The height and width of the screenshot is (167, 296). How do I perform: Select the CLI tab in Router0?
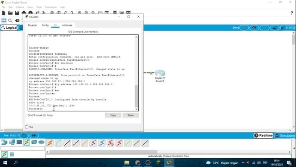coord(55,25)
